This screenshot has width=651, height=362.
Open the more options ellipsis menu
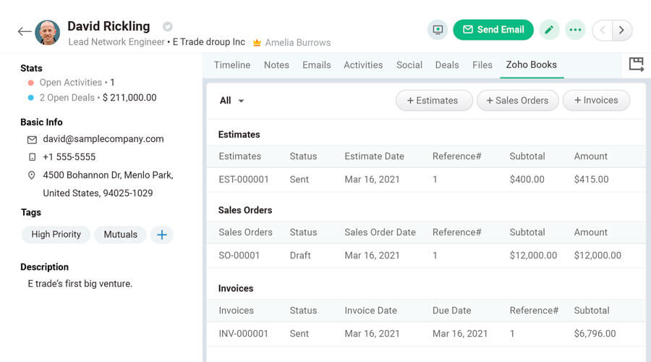point(576,30)
